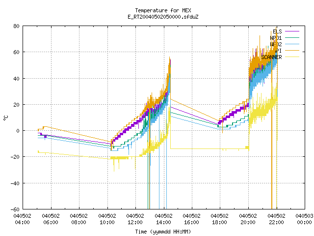314x236 pixels.
Task: Click the y-axis tick label 80
Action: click(17, 26)
